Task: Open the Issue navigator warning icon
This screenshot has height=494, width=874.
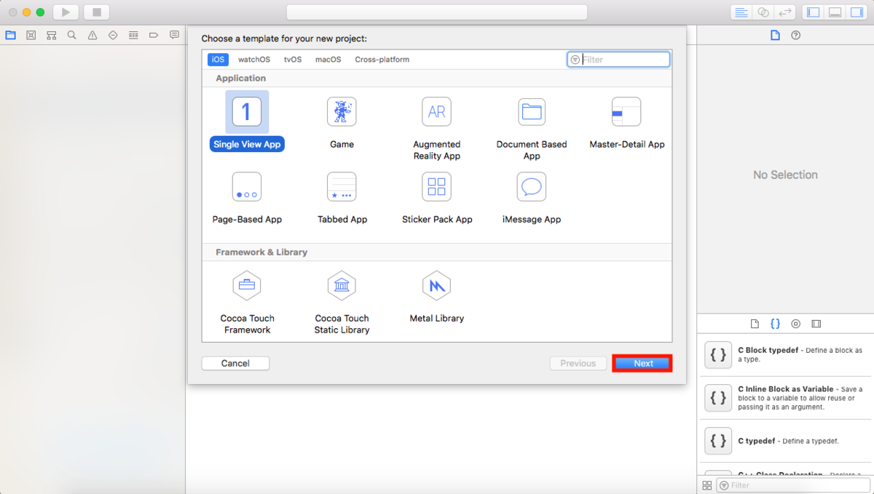Action: [x=92, y=35]
